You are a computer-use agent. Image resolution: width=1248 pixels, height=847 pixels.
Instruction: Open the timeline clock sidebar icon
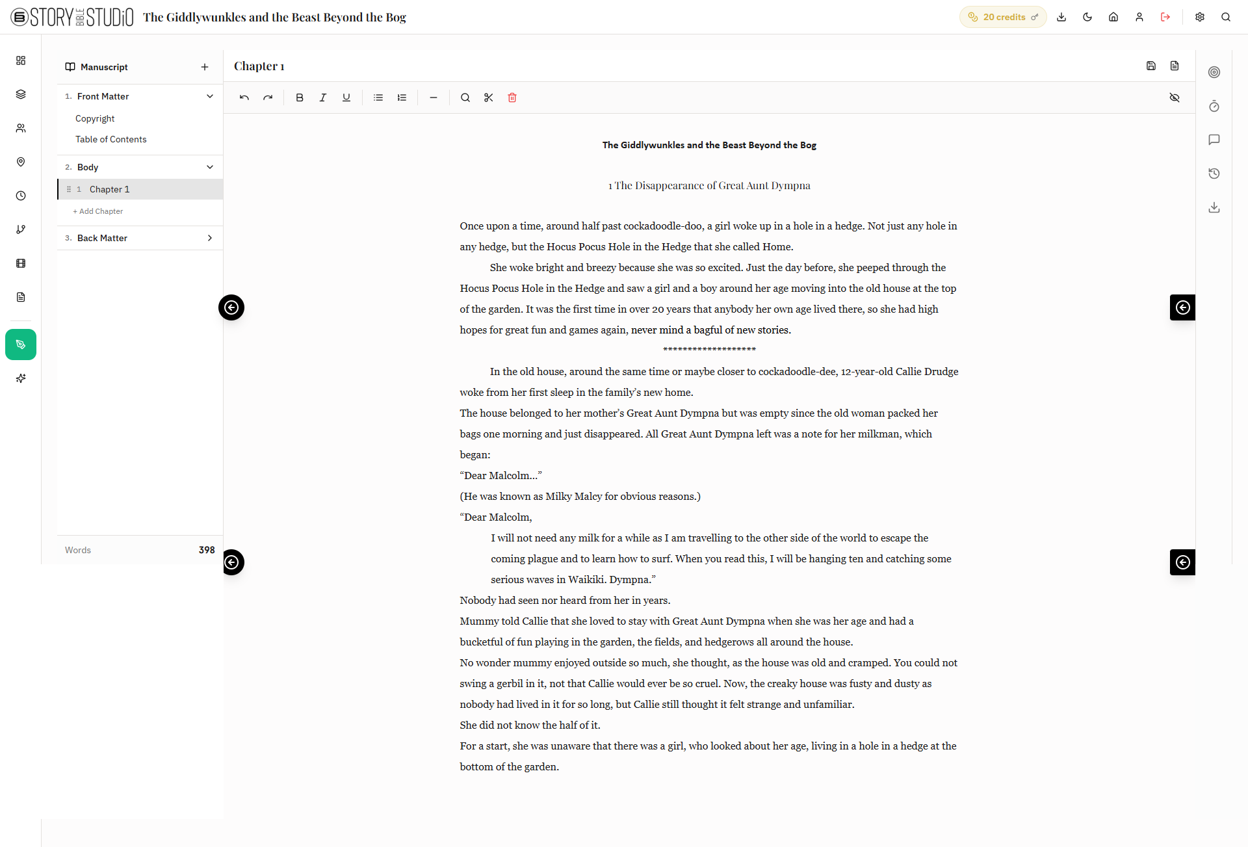tap(21, 196)
